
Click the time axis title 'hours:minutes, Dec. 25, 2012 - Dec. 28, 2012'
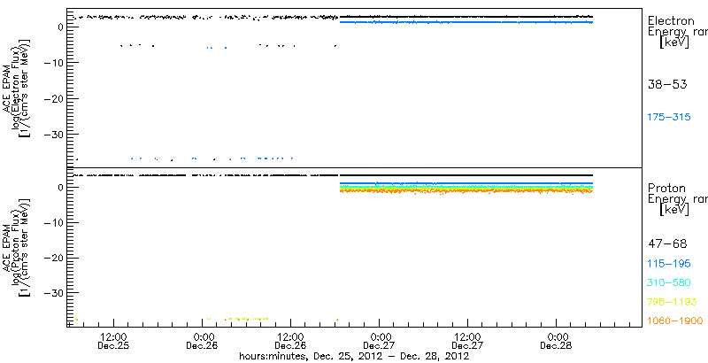pos(353,356)
